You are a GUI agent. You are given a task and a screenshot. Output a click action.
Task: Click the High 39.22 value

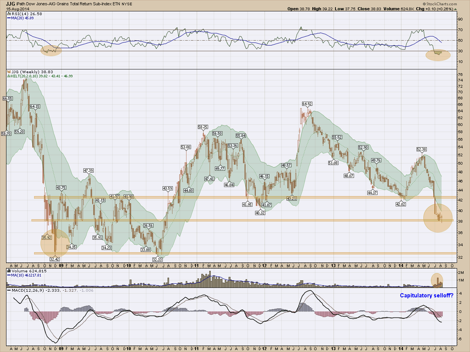coord(327,9)
